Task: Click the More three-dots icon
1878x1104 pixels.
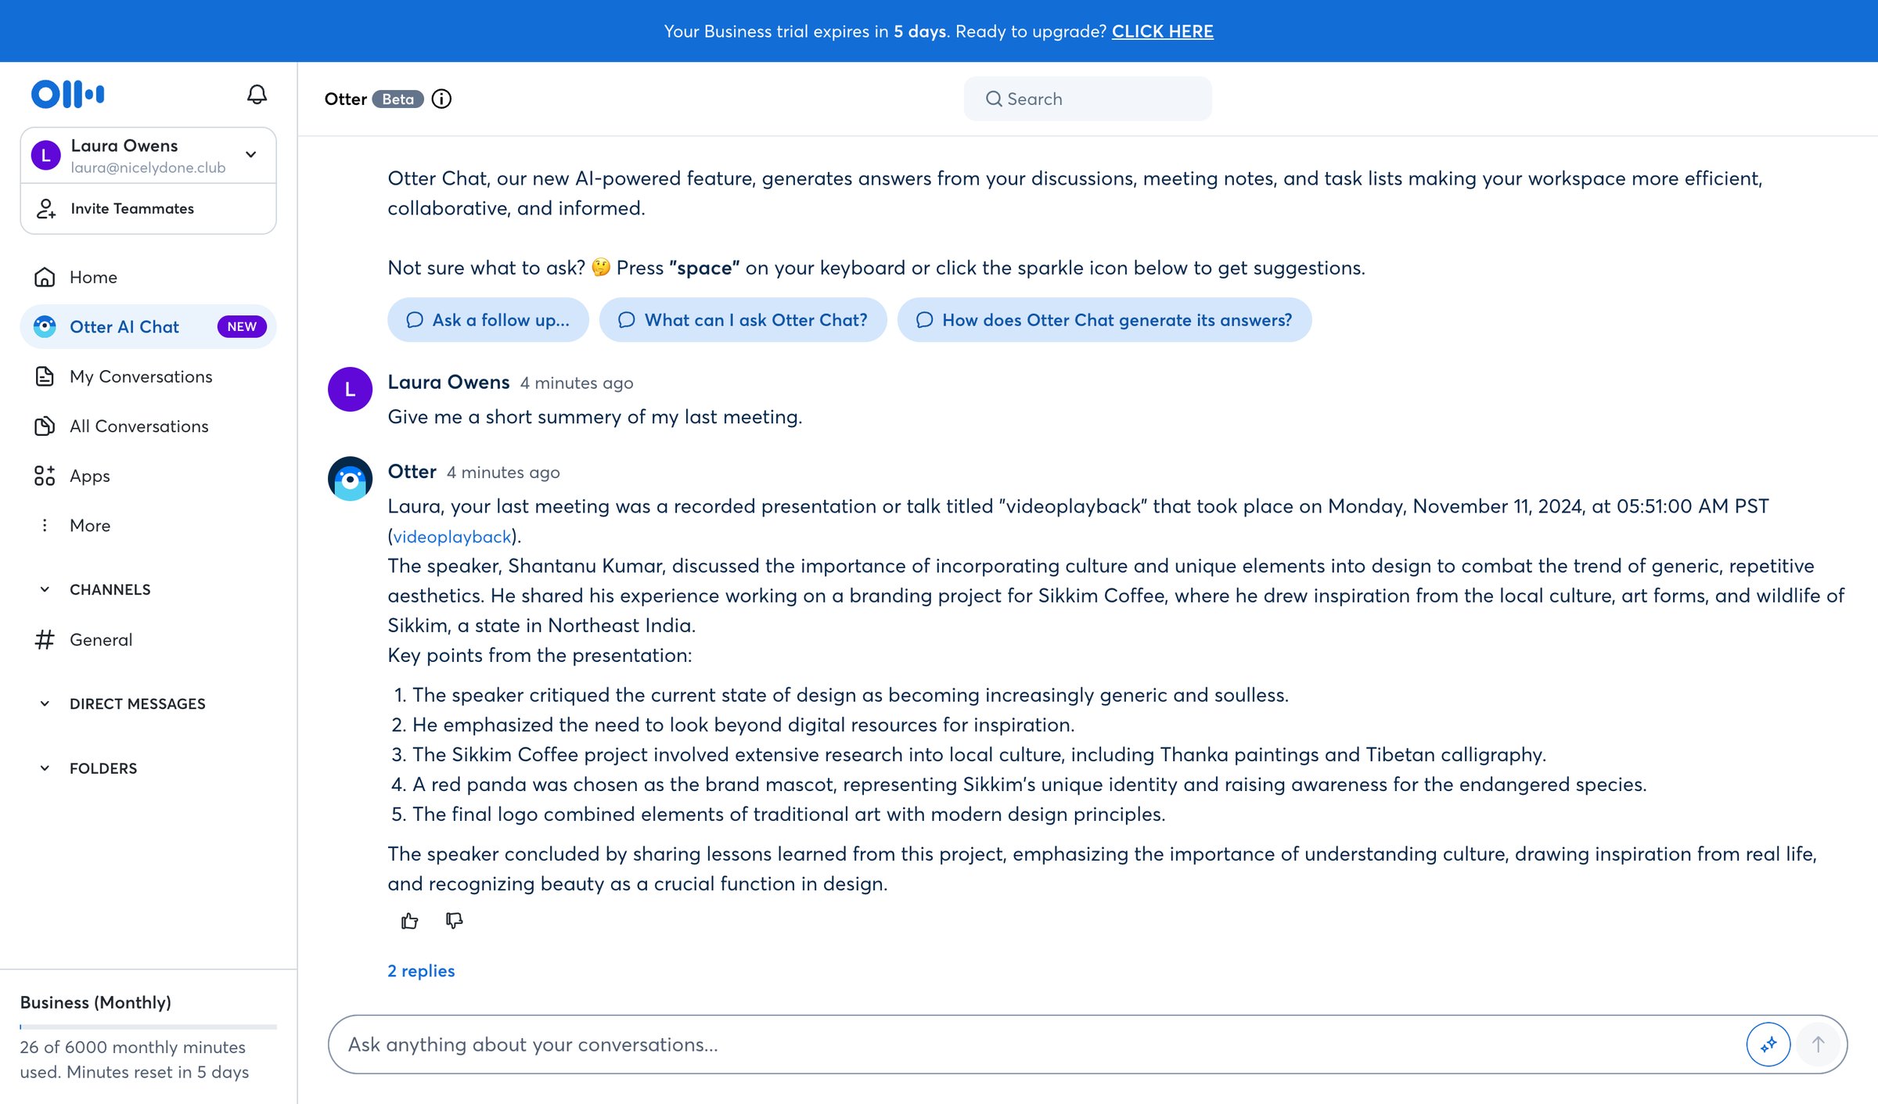Action: coord(45,525)
